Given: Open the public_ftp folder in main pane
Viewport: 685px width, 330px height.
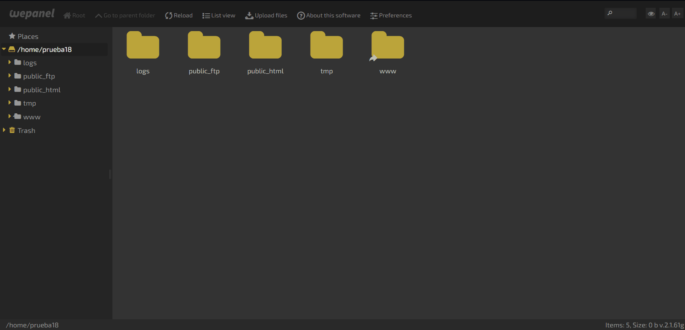Looking at the screenshot, I should click(x=204, y=46).
